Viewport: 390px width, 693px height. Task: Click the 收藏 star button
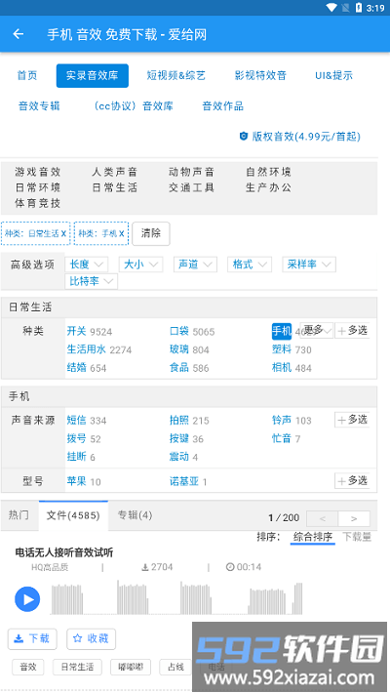coord(91,638)
